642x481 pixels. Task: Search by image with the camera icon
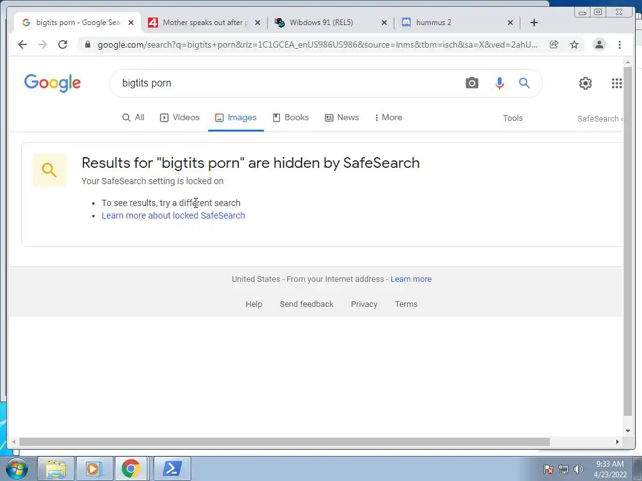point(471,83)
